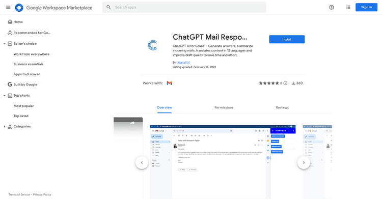Click the Editor's choice badge icon
382x199 pixels.
[x=10, y=44]
